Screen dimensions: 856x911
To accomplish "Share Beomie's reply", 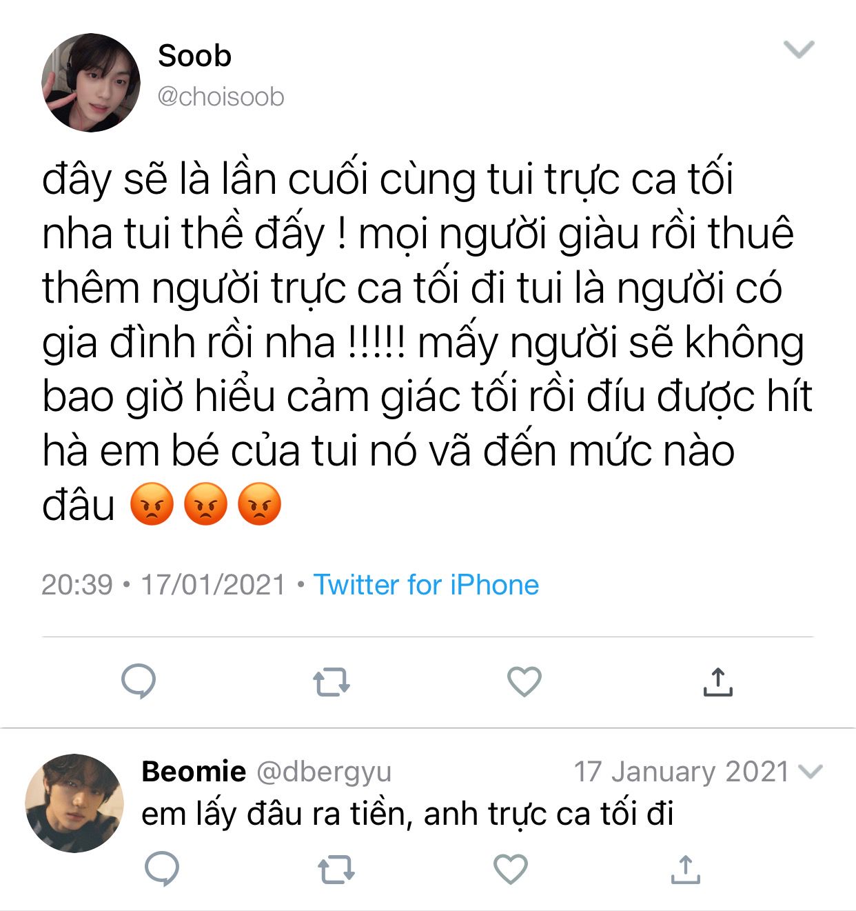I will 685,869.
